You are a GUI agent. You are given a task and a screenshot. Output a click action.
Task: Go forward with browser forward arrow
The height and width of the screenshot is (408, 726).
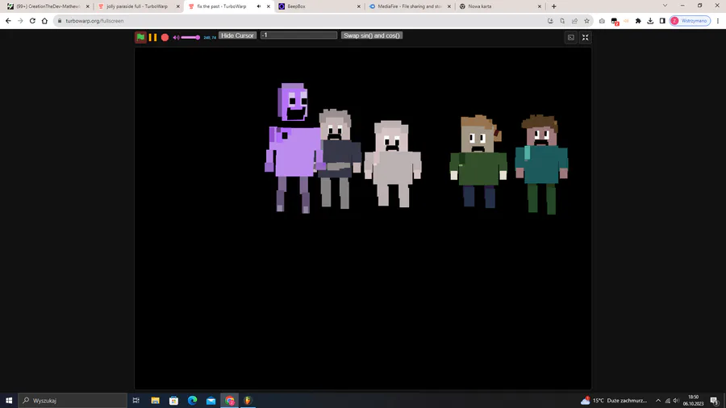(20, 21)
